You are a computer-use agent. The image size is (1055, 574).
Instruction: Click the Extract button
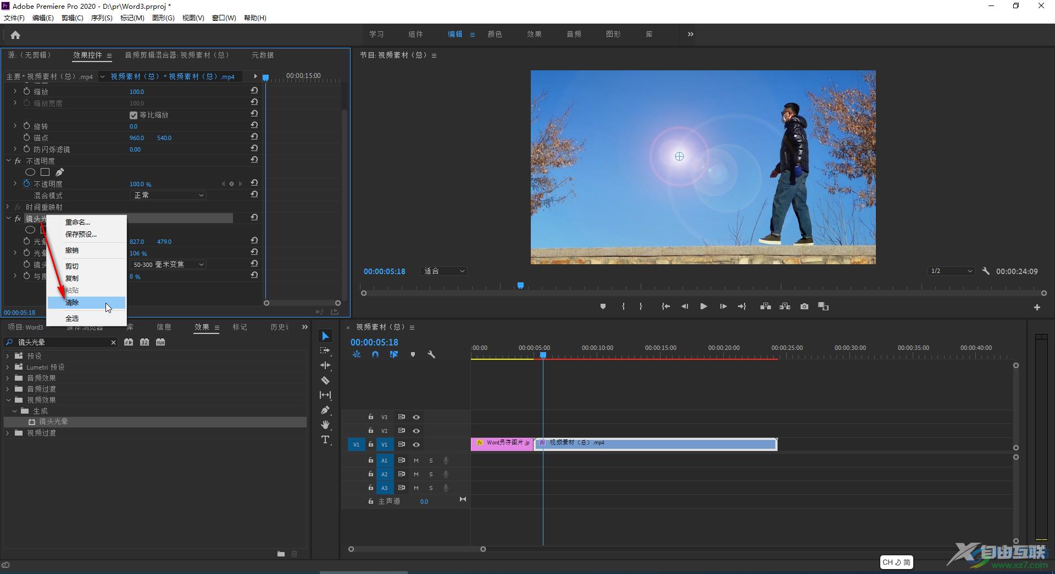785,306
